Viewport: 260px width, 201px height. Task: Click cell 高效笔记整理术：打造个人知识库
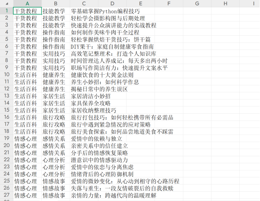[114, 54]
